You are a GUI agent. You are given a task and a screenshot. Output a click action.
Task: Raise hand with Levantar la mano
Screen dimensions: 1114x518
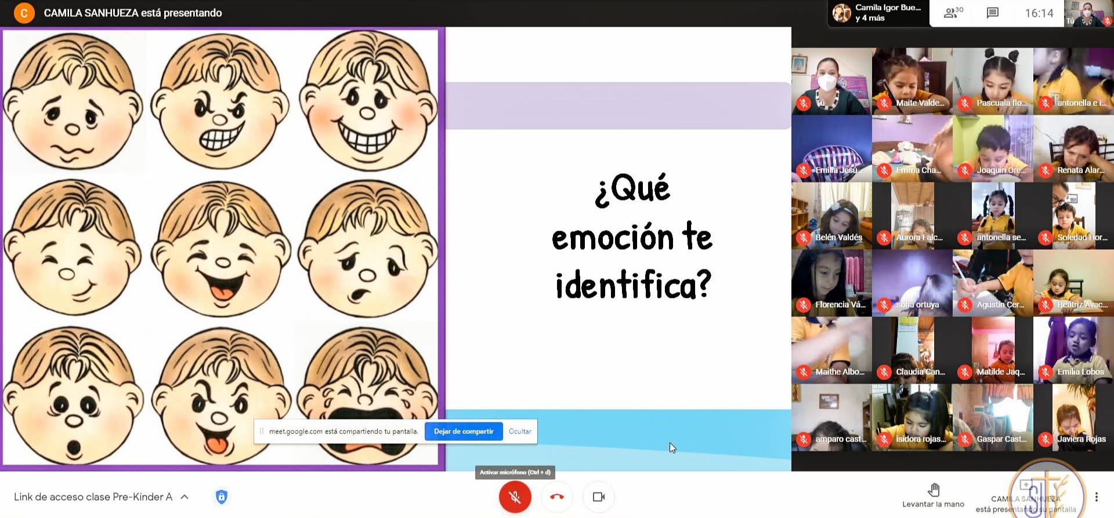tap(933, 495)
